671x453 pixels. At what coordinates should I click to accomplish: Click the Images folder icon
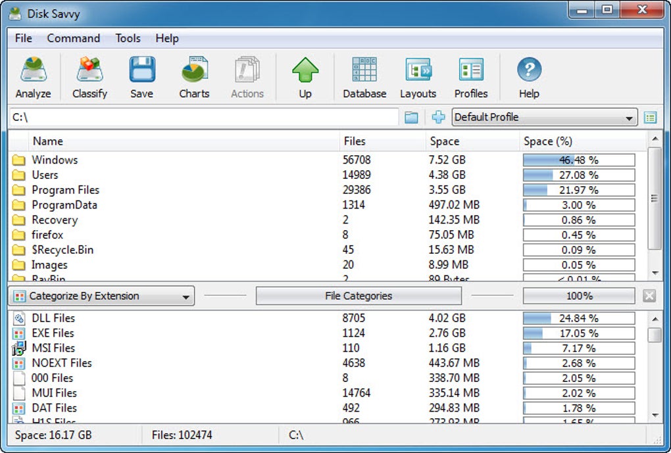coord(18,265)
